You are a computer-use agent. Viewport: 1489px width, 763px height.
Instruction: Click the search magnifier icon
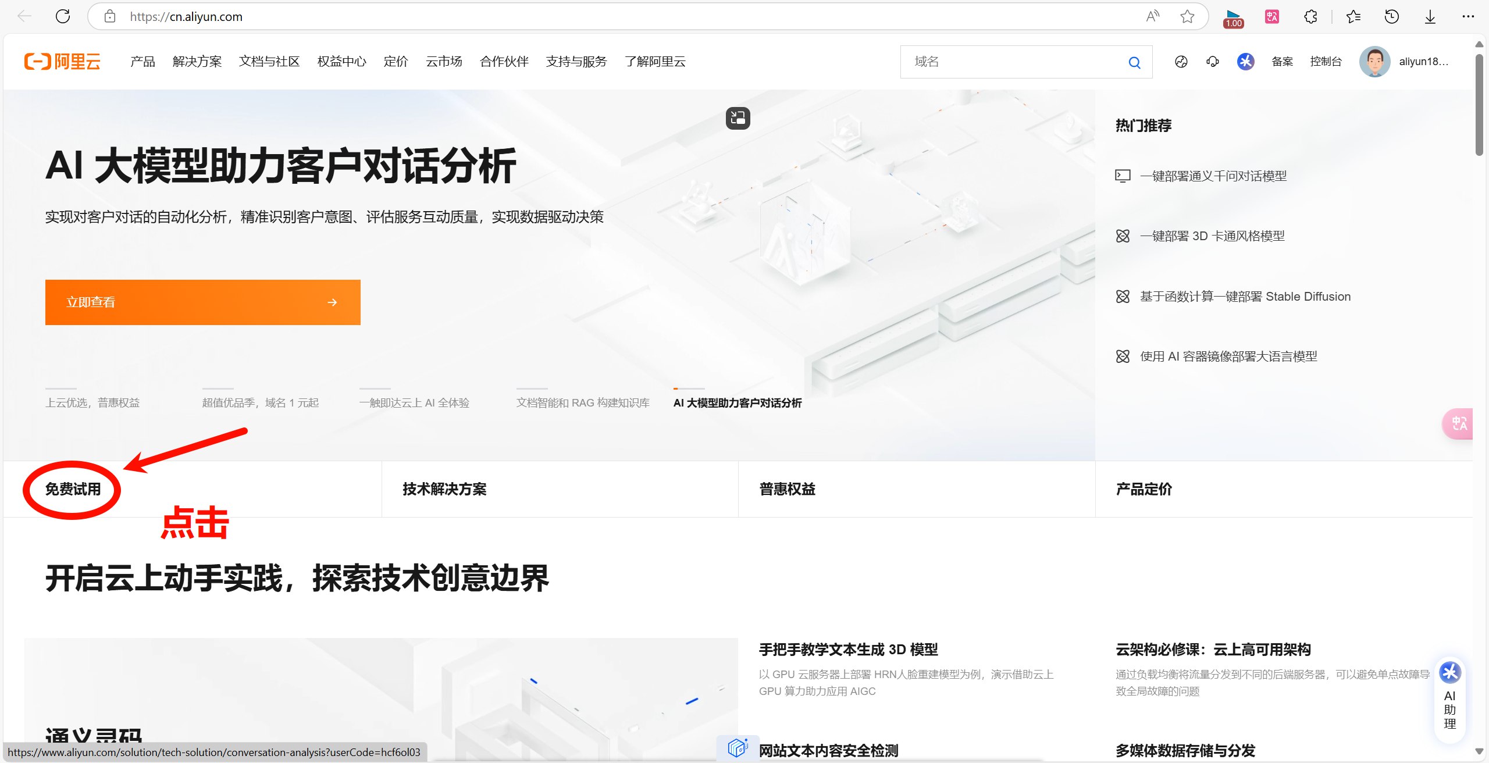(x=1134, y=62)
